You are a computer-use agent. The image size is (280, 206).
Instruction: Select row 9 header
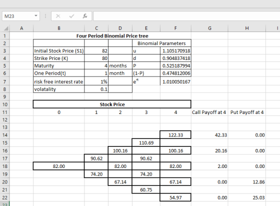(4, 97)
